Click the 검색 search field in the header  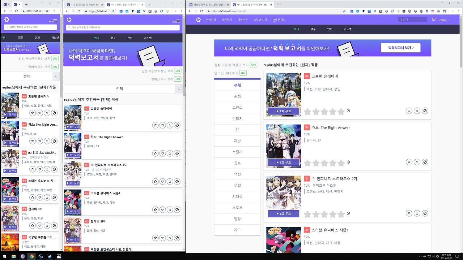413,20
